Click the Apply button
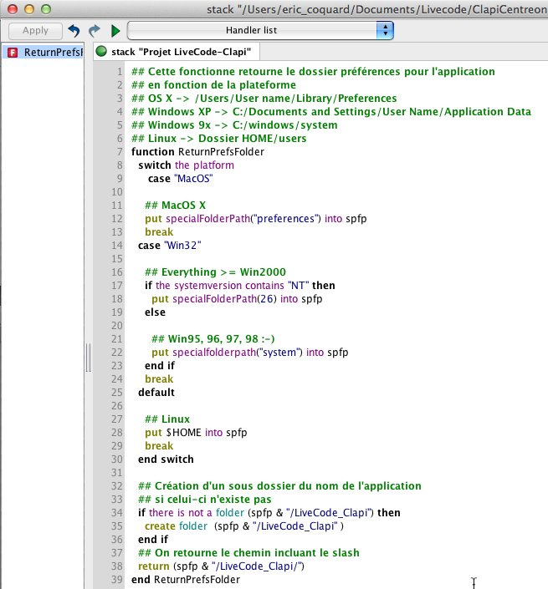This screenshot has width=548, height=589. pos(35,30)
